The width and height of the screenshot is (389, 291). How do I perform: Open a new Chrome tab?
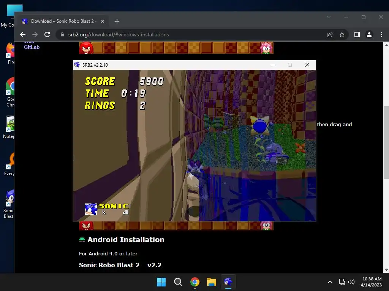(x=117, y=21)
